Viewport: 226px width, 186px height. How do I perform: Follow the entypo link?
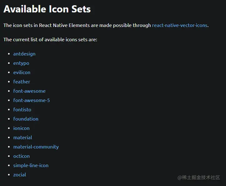tap(21, 63)
